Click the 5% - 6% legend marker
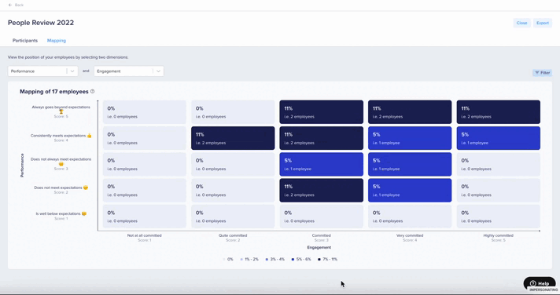 293,260
